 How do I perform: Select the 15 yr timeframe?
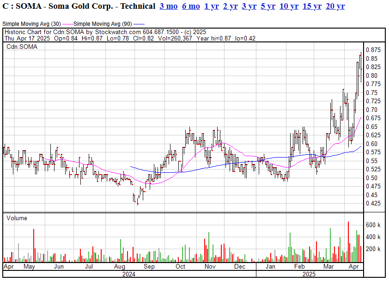pos(312,6)
